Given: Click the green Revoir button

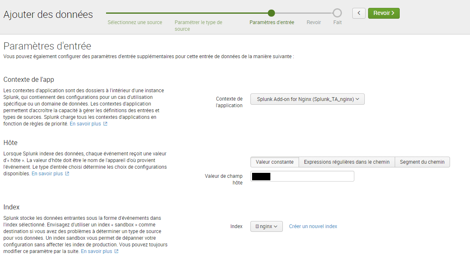Looking at the screenshot, I should point(383,13).
